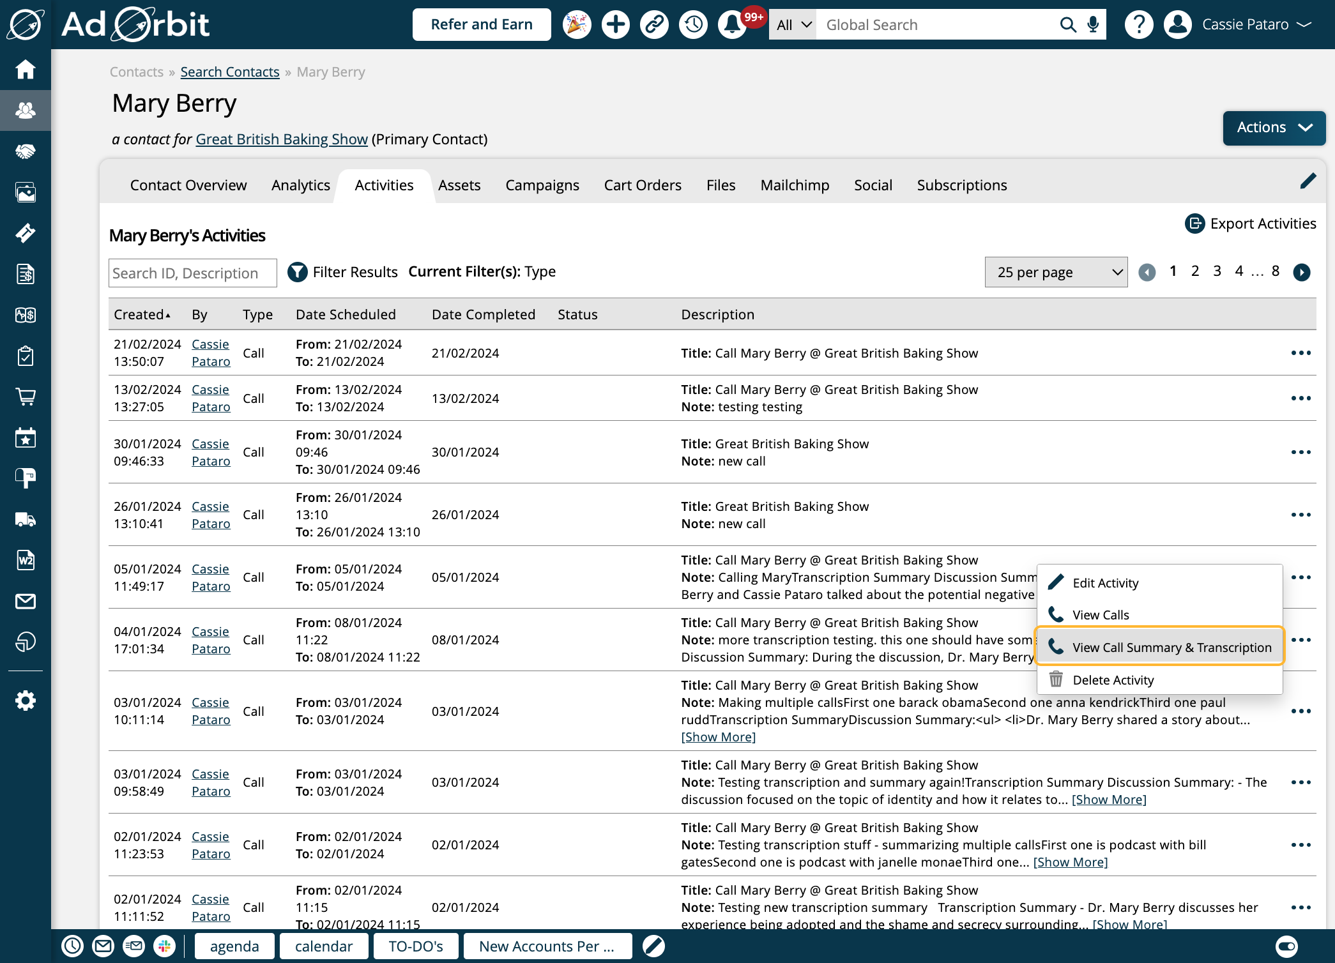Choose Delete Activity from context menu
This screenshot has width=1335, height=963.
[1113, 679]
